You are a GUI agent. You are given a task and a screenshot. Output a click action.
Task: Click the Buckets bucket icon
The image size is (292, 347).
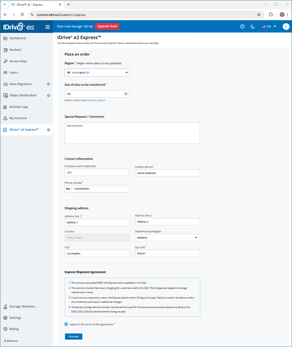[x=5, y=50]
